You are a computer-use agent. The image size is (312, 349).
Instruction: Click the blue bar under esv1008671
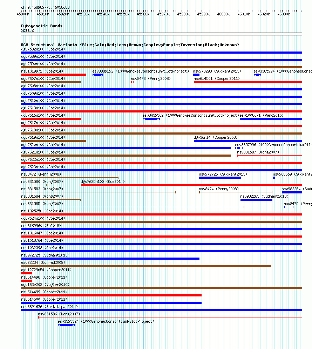[271, 119]
